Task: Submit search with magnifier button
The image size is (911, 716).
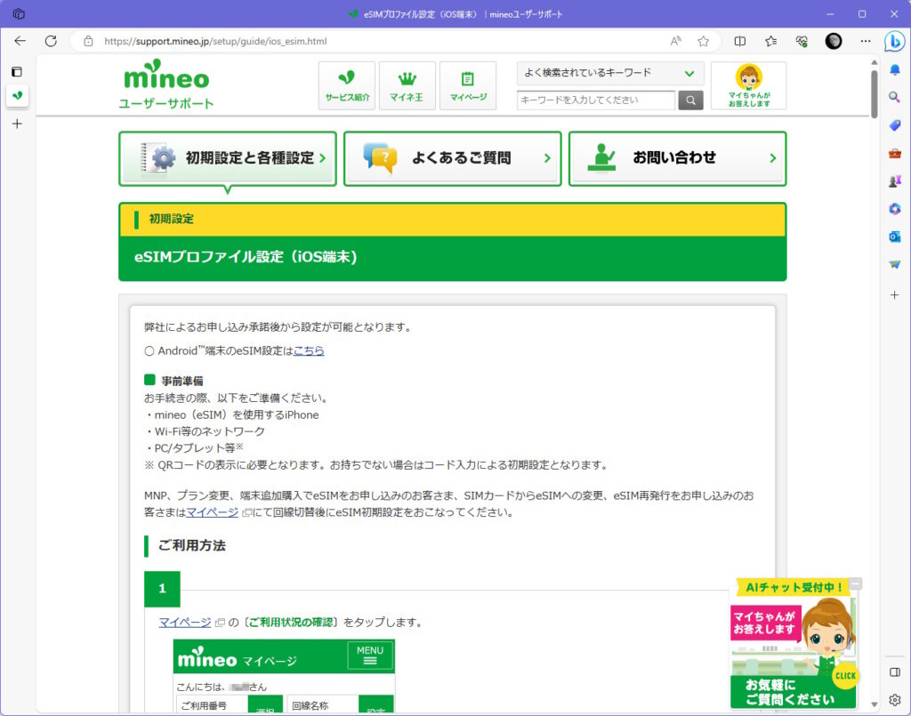Action: [x=690, y=100]
